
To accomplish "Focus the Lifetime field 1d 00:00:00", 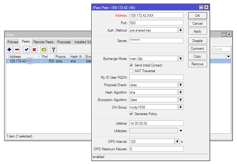I will point(156,123).
